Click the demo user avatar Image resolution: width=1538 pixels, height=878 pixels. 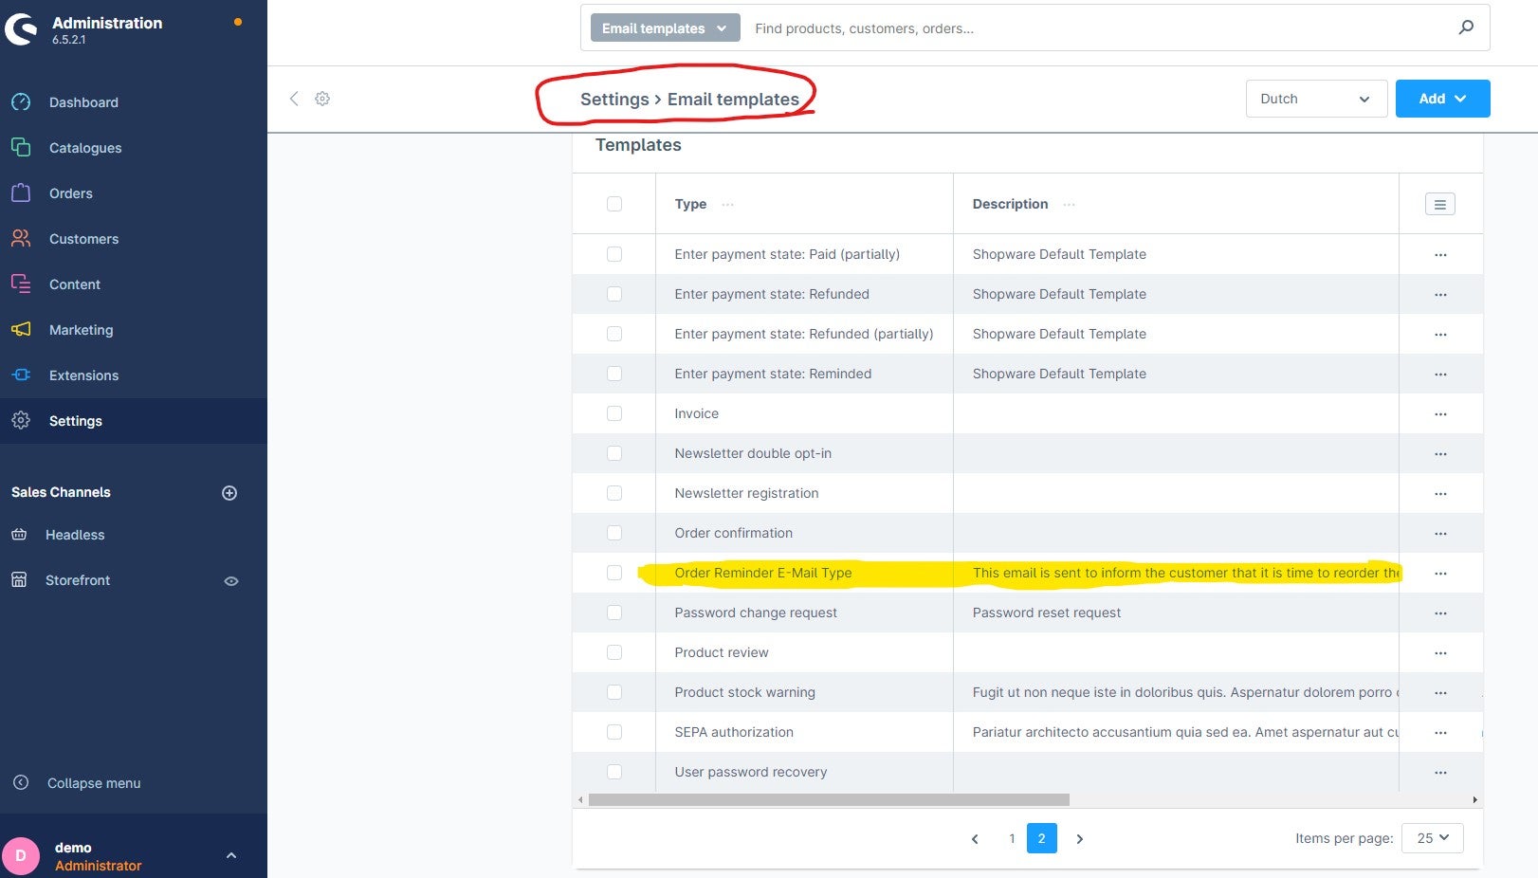(x=21, y=855)
